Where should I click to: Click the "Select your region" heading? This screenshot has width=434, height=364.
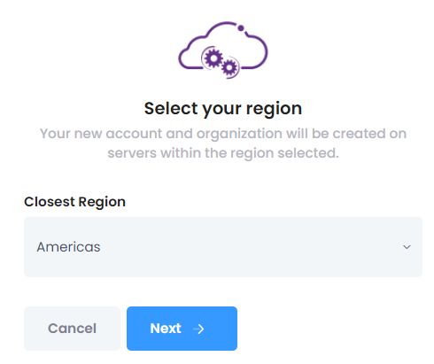[x=223, y=109]
